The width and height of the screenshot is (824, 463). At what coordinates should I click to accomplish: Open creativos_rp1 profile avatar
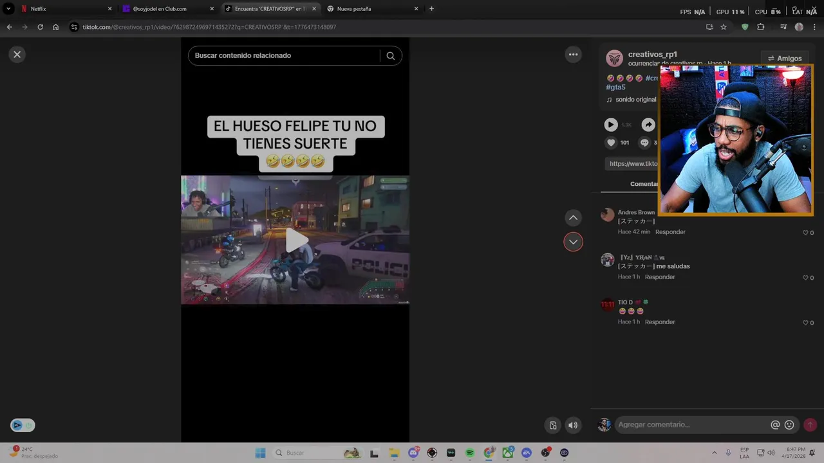pos(615,59)
